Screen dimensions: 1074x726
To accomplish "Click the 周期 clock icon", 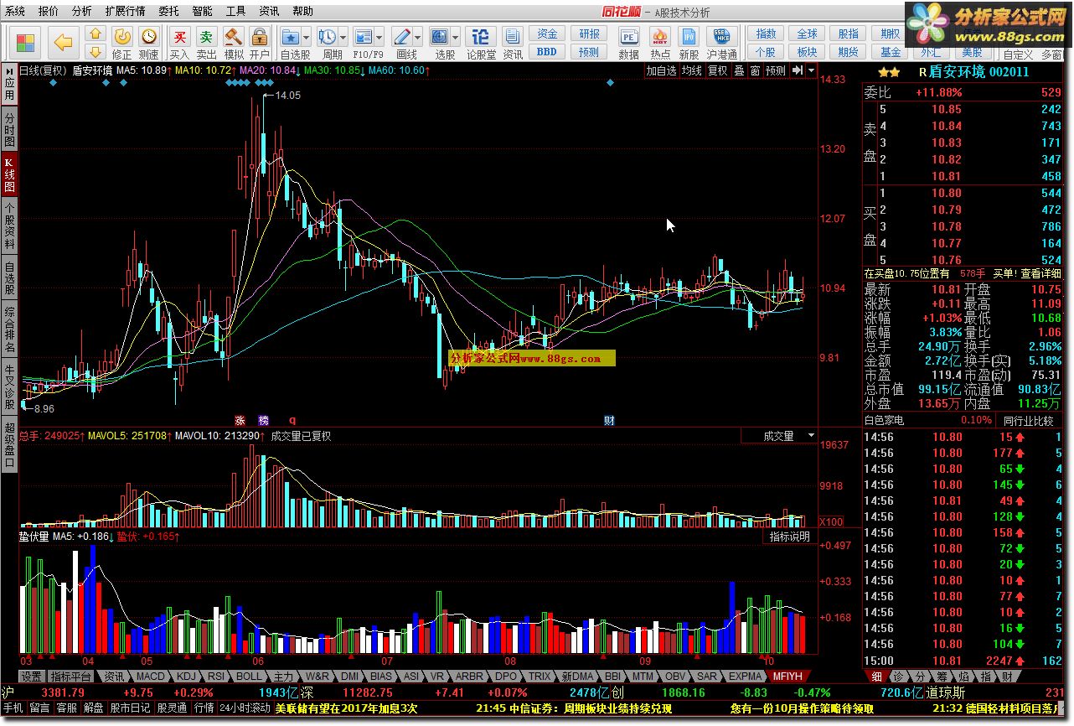I will (327, 37).
